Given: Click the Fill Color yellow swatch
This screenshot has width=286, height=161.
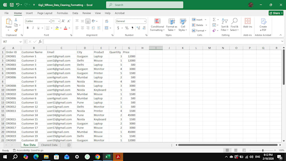Looking at the screenshot, I should (x=57, y=28).
